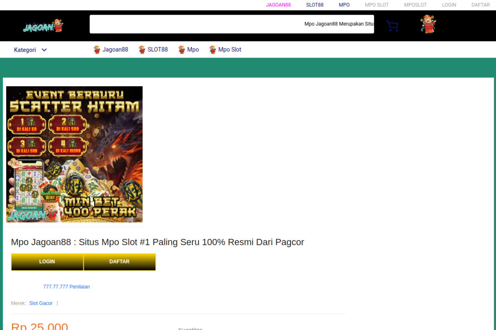Image resolution: width=496 pixels, height=330 pixels.
Task: Click the Merek label text
Action: click(x=19, y=303)
